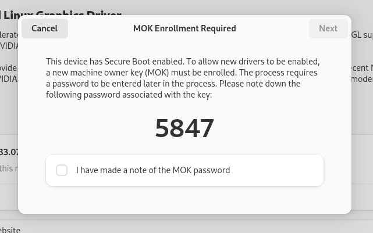This screenshot has width=373, height=233.
Task: Click the empty area below the checkbox card
Action: click(184, 199)
